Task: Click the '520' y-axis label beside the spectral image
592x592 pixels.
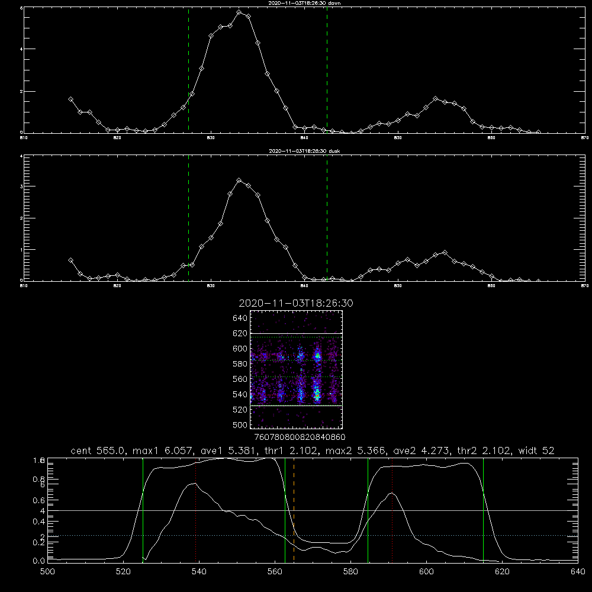Action: 240,409
